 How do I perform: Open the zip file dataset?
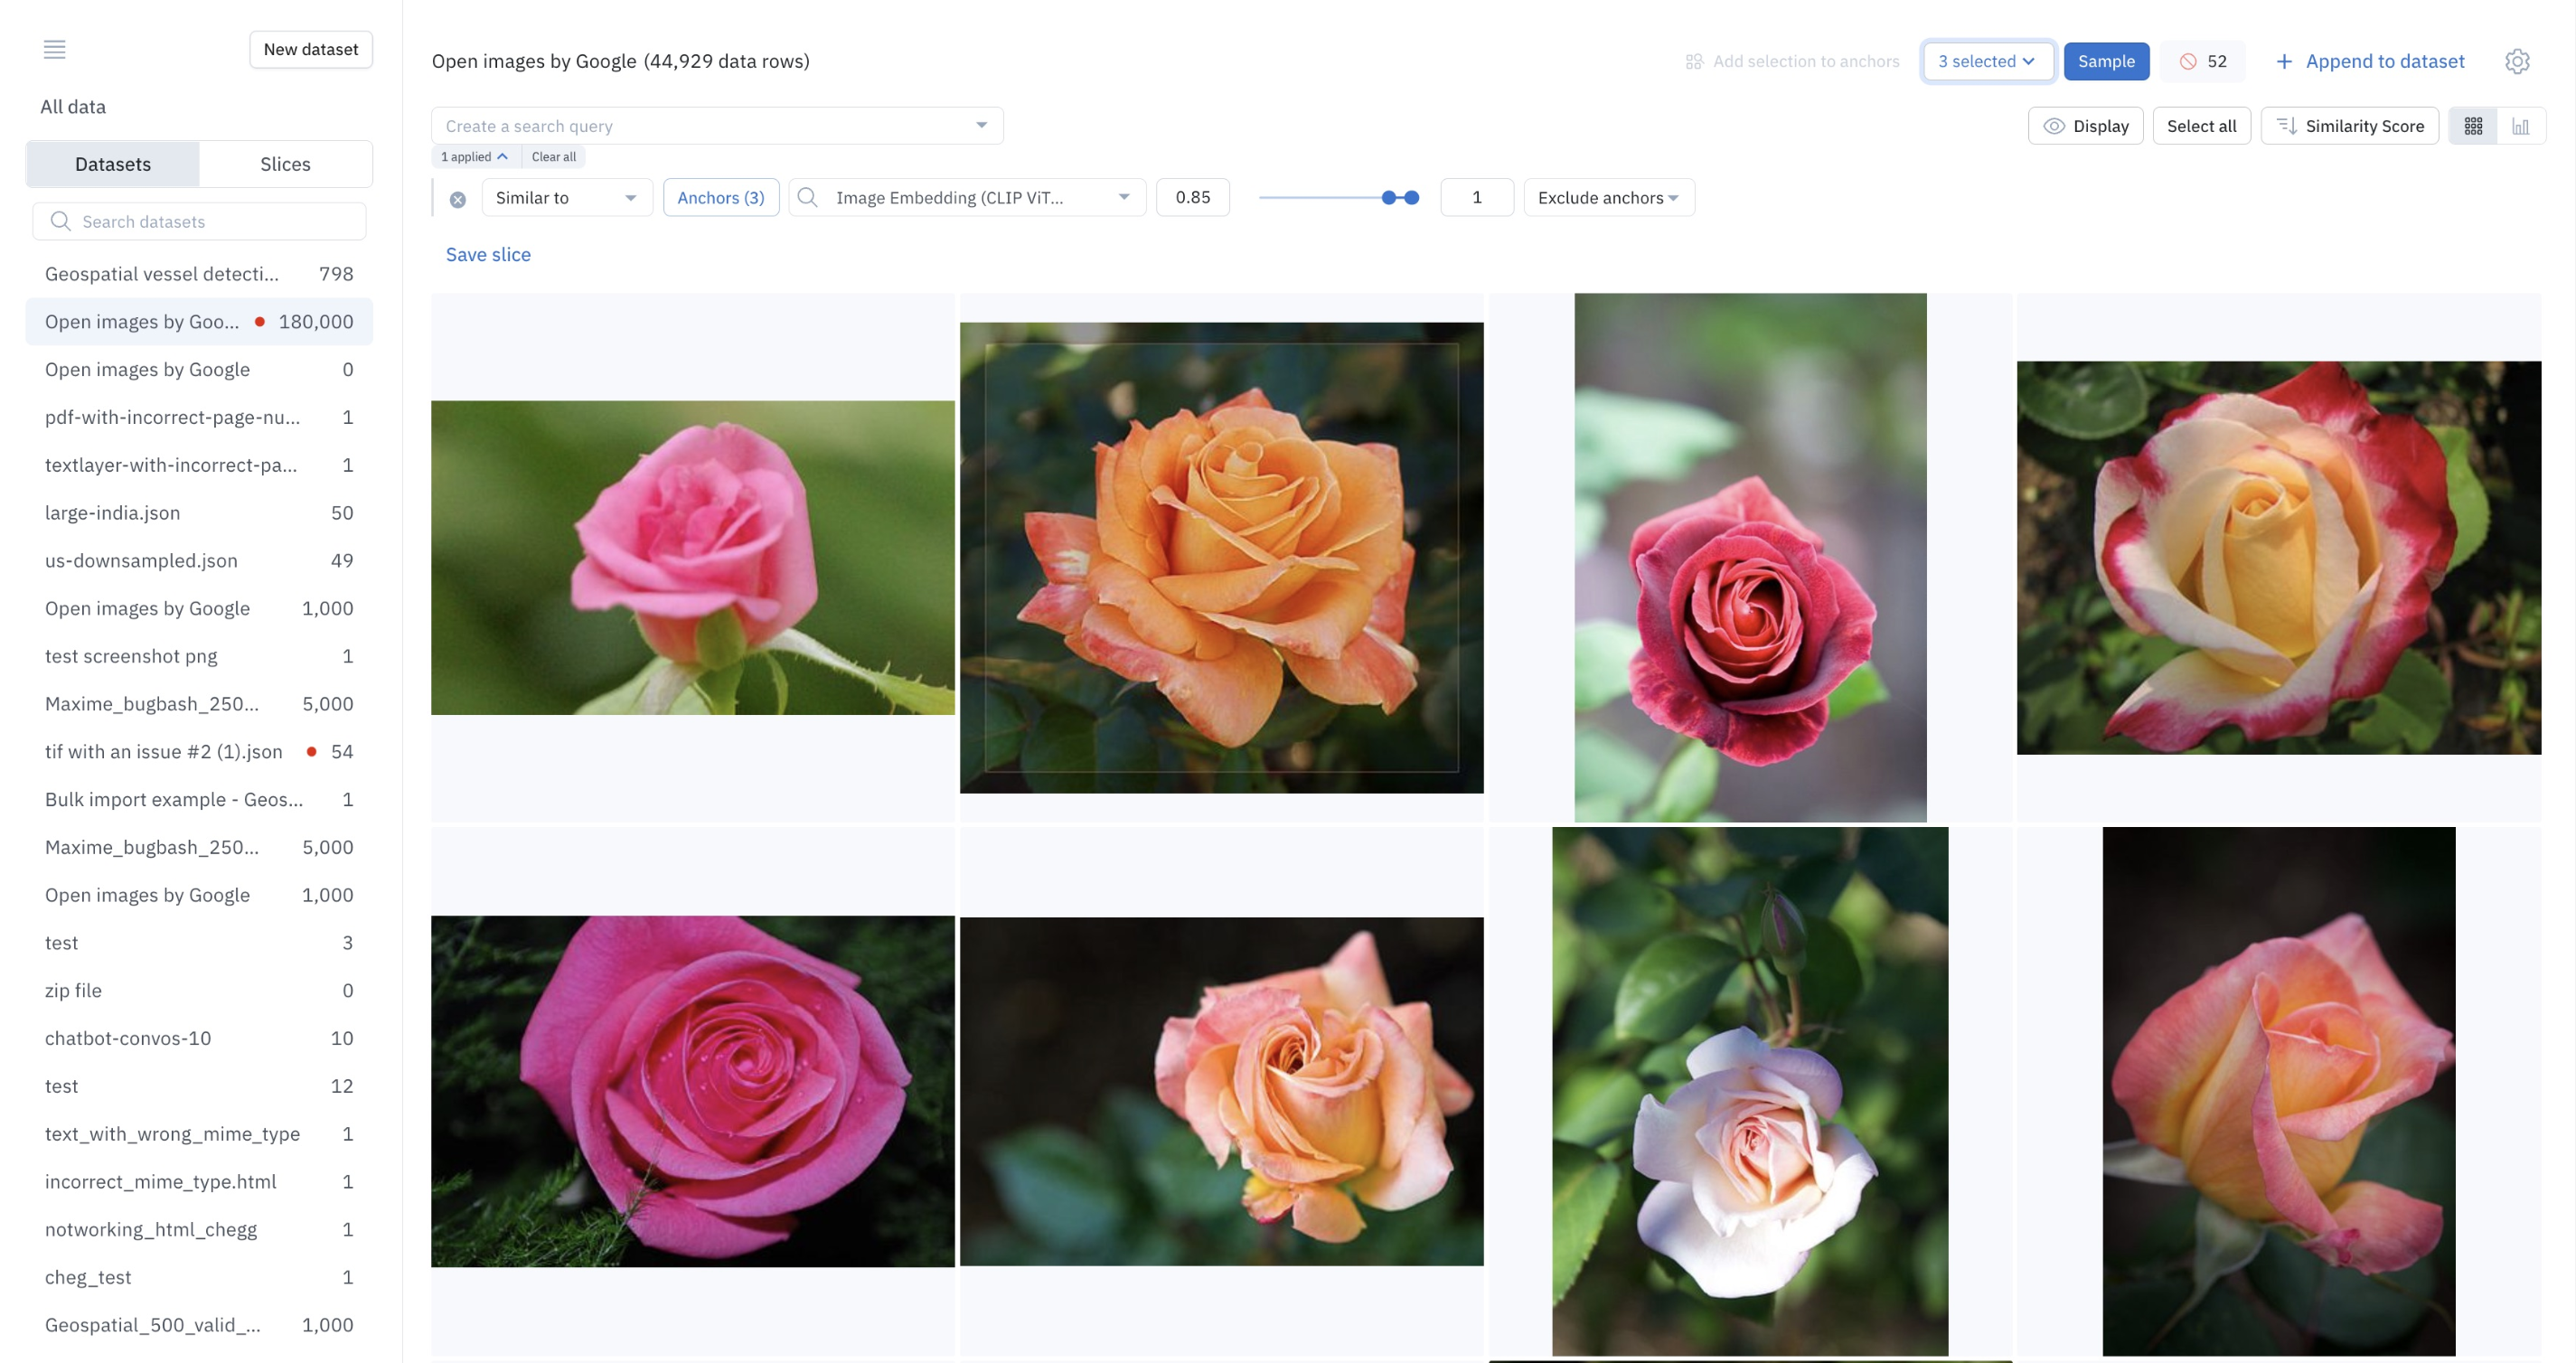pos(199,990)
